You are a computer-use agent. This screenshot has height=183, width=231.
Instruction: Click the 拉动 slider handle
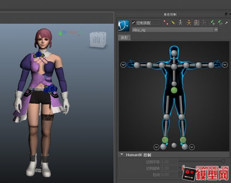(x=180, y=174)
